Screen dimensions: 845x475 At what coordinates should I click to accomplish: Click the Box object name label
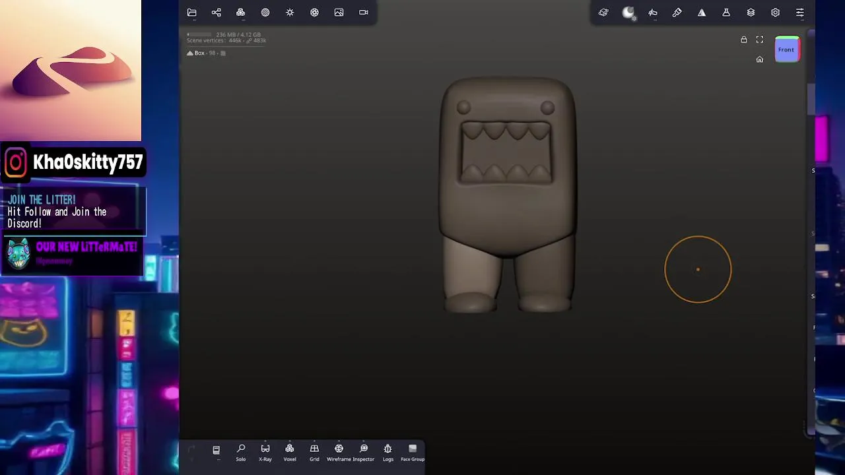click(199, 53)
